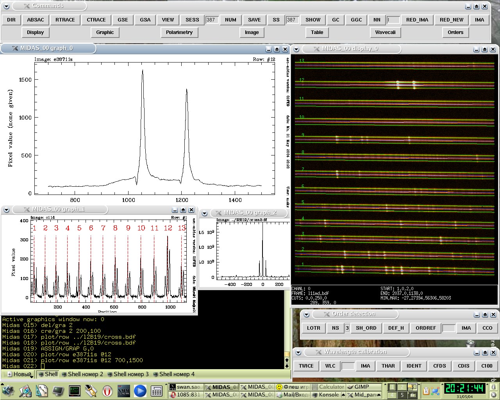Open window menu of Order detection
This screenshot has width=500, height=400.
pos(307,315)
